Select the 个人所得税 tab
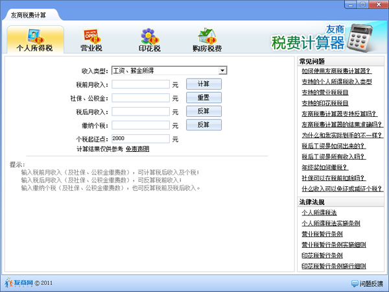 (35, 40)
